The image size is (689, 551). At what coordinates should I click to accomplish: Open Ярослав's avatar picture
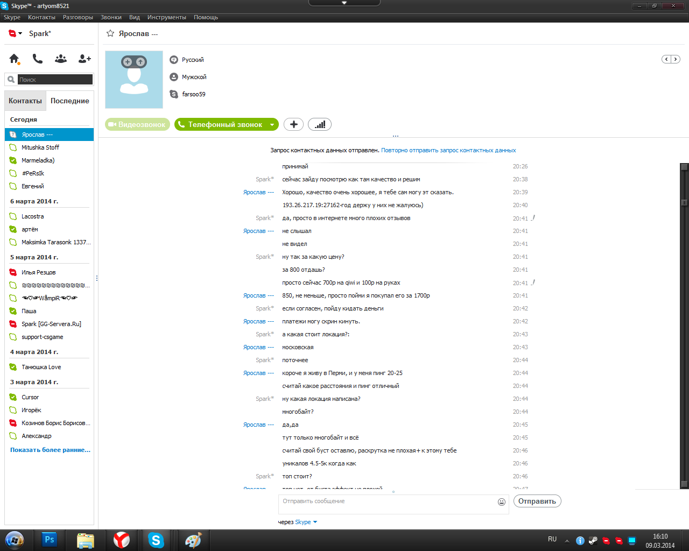[134, 80]
